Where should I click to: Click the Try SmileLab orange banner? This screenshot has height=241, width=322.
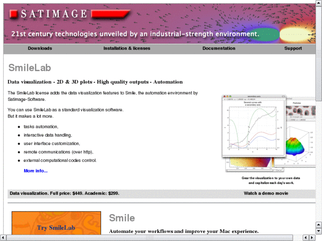(x=56, y=223)
